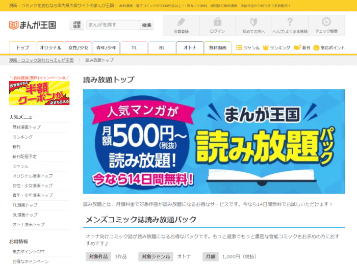
Task: Open 無料漫画トップ in sidebar
Action: 27,127
